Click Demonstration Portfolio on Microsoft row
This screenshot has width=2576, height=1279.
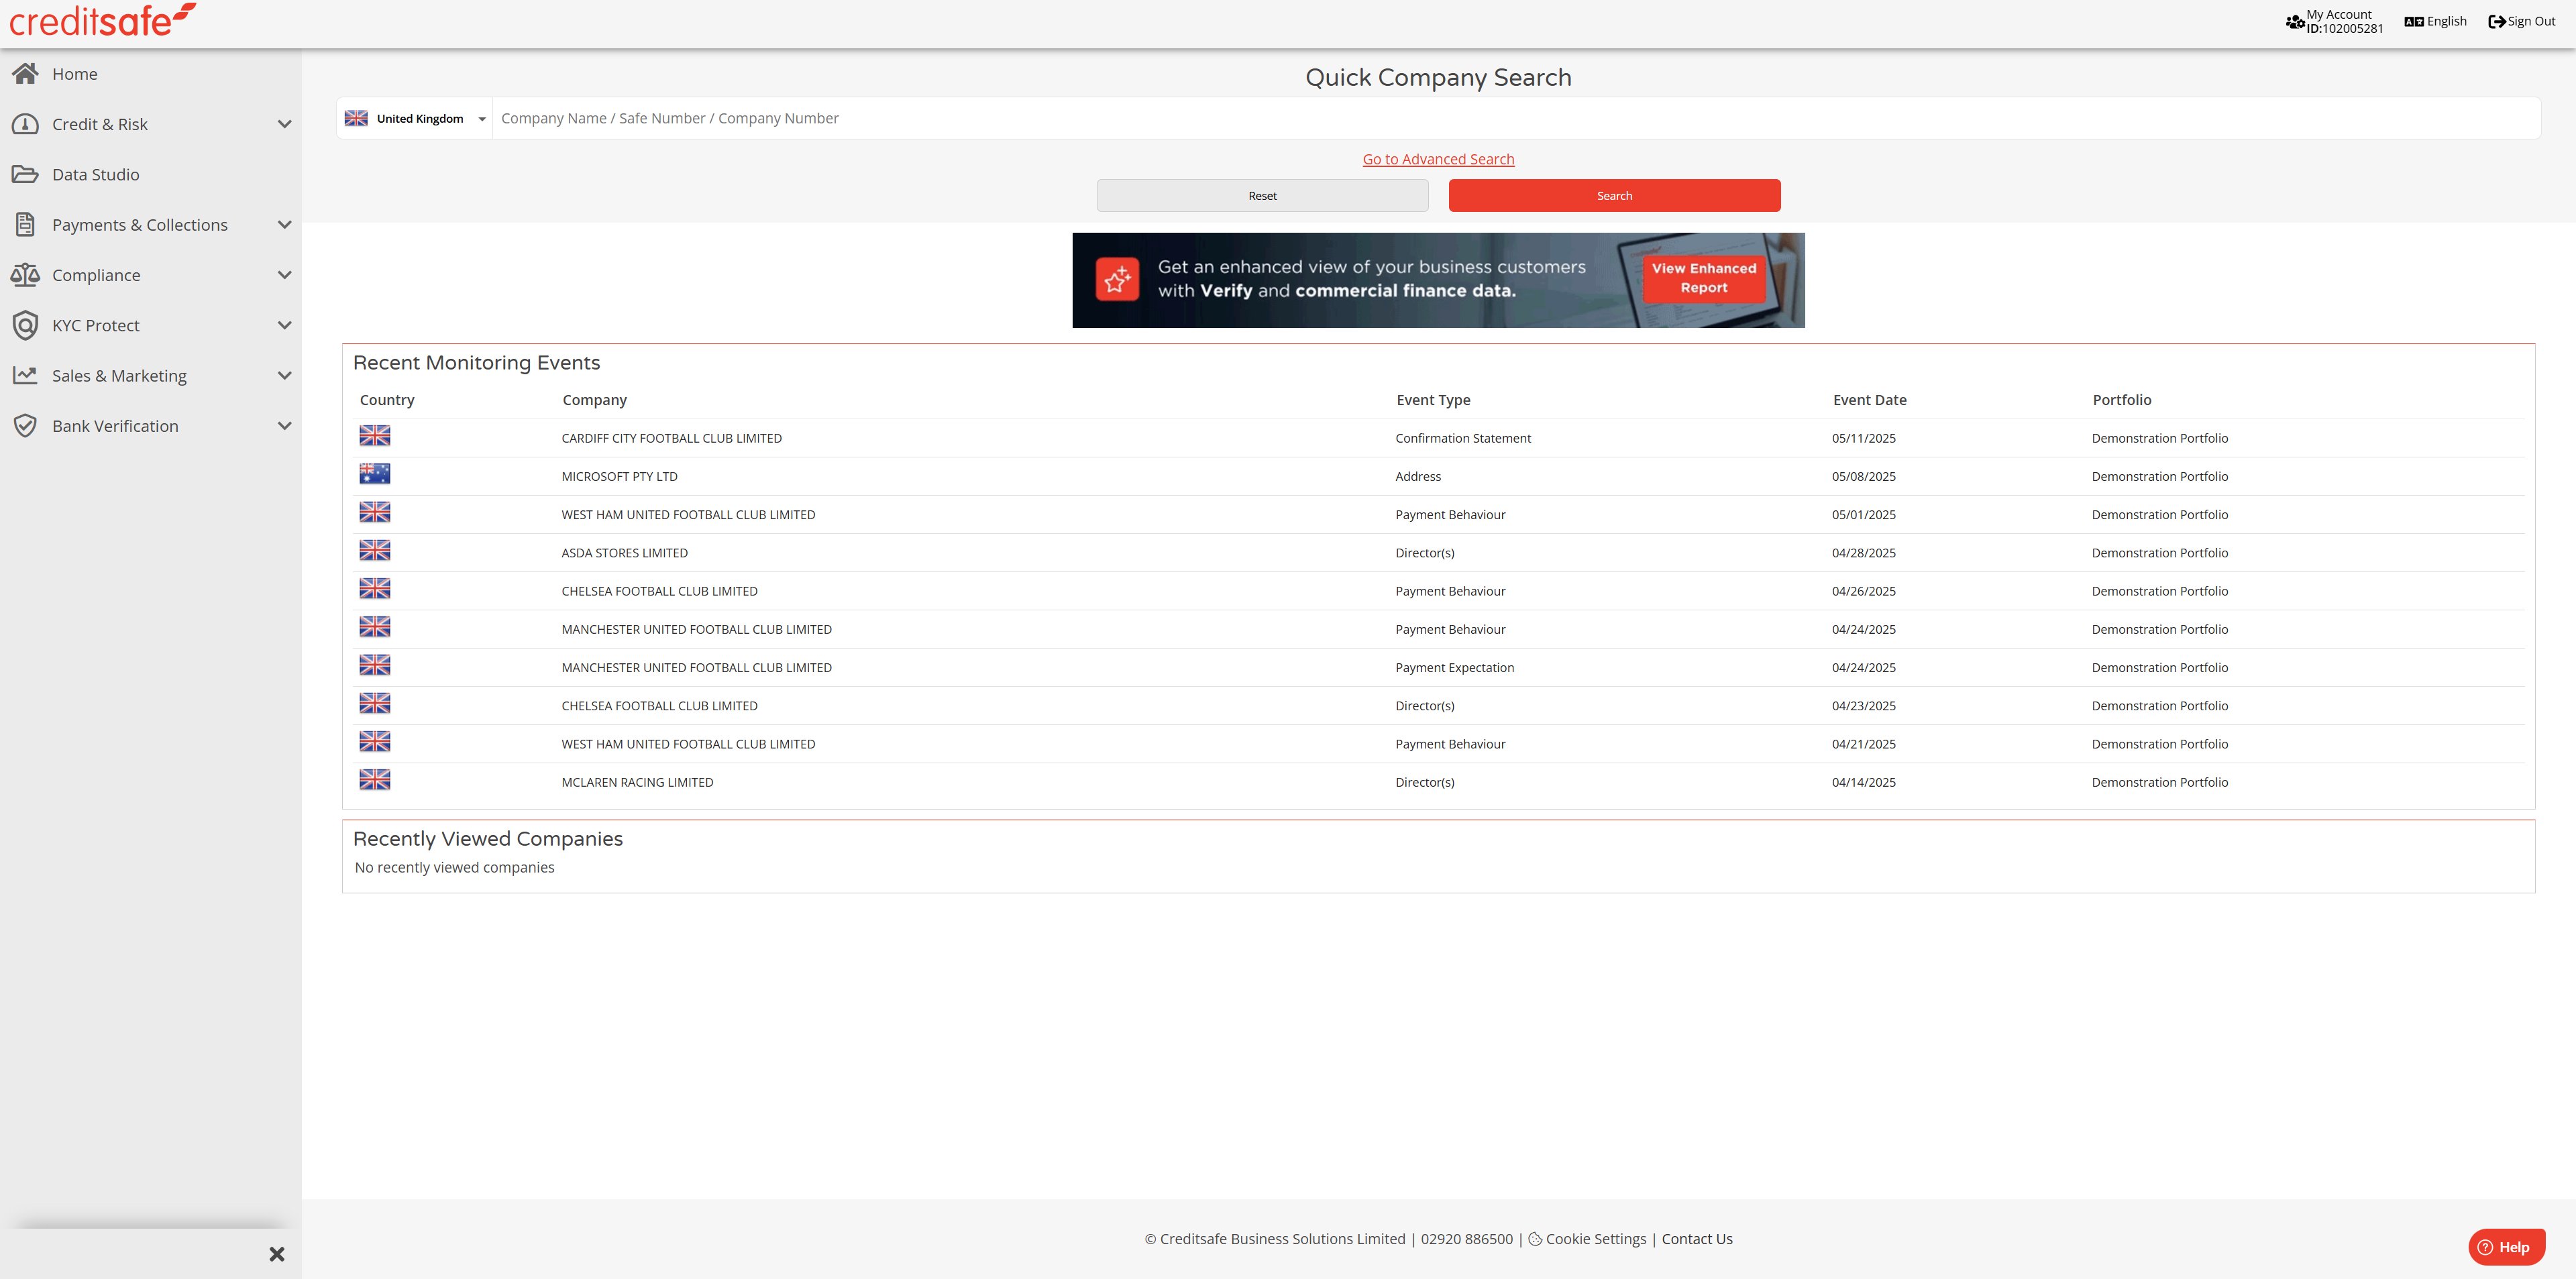(x=2159, y=476)
